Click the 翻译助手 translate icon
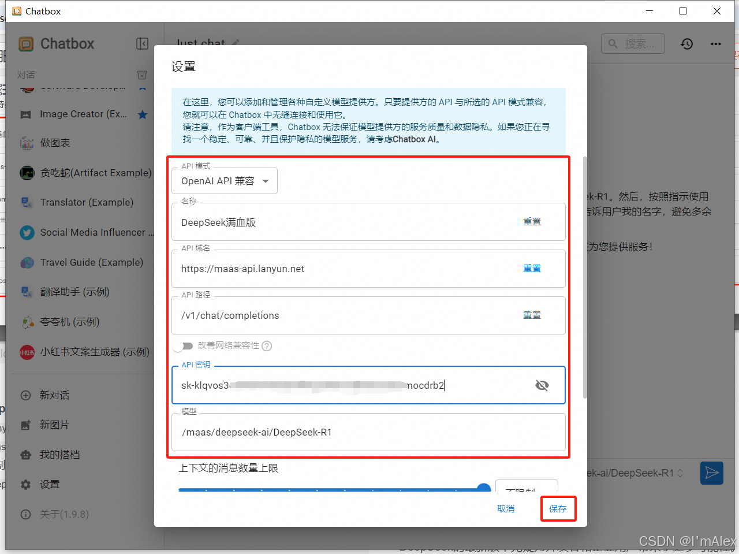Image resolution: width=739 pixels, height=554 pixels. (27, 292)
